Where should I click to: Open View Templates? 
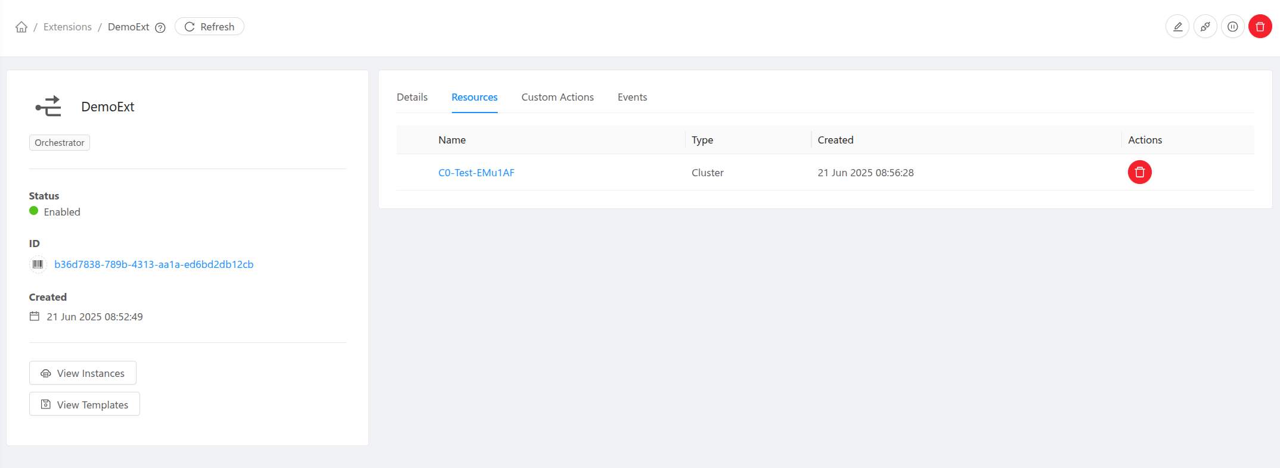[x=85, y=404]
